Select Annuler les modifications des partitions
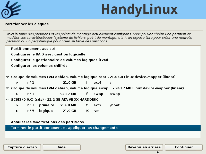Image resolution: width=206 pixels, height=154 pixels. [x=103, y=122]
